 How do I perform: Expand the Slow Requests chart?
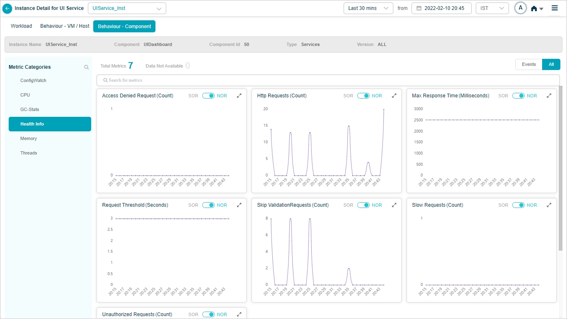coord(549,205)
